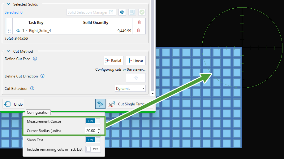The height and width of the screenshot is (159, 284).
Task: Click the 9,449.99 quantity cell
Action: tap(96, 31)
